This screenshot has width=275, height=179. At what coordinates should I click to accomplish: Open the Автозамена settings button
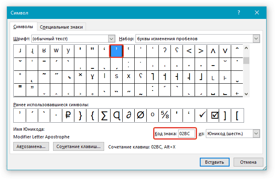pos(31,147)
